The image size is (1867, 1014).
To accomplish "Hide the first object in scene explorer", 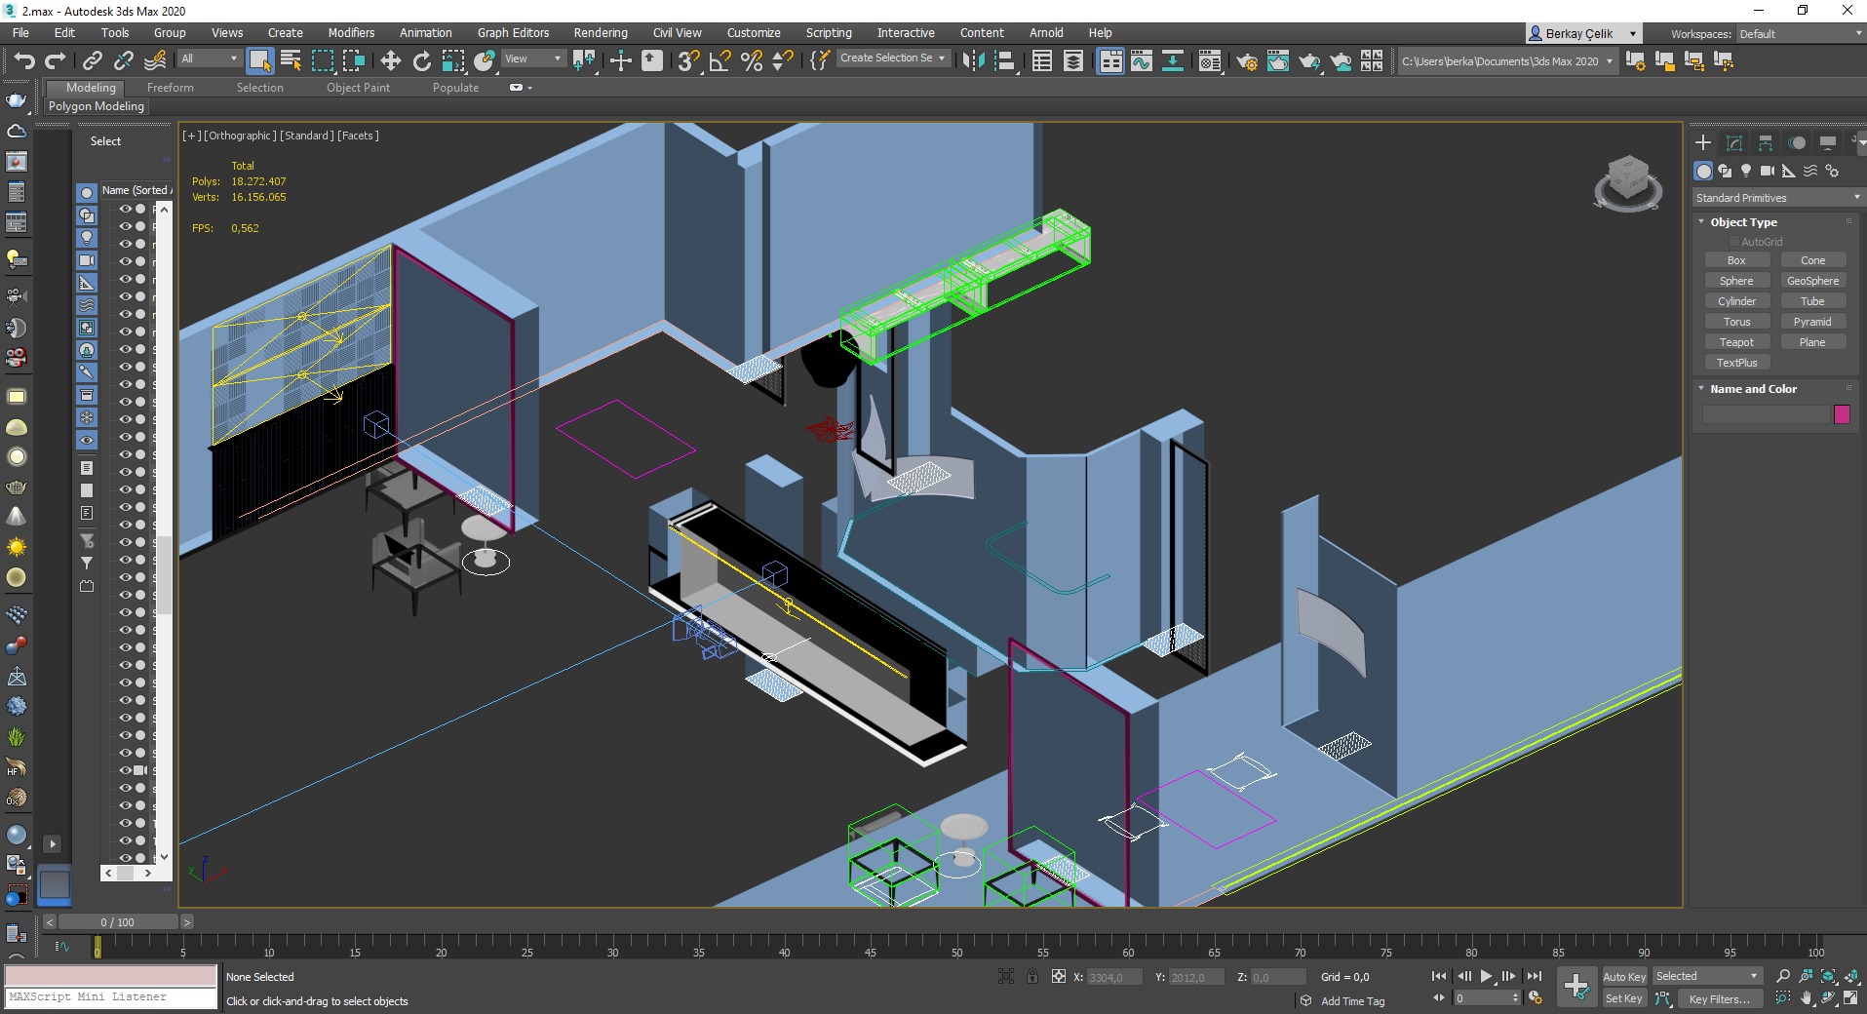I will (x=125, y=209).
